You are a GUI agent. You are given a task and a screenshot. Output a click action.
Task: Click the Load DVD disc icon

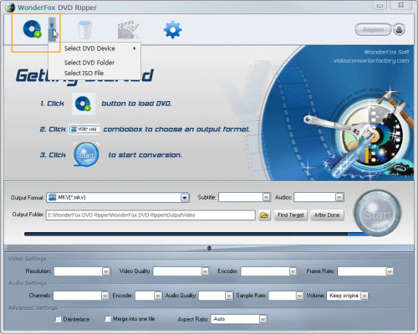coord(32,29)
